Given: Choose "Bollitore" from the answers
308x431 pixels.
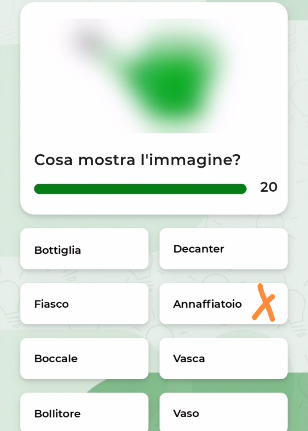Looking at the screenshot, I should pos(84,413).
